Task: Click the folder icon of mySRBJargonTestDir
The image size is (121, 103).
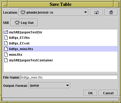Action: [x=6, y=32]
